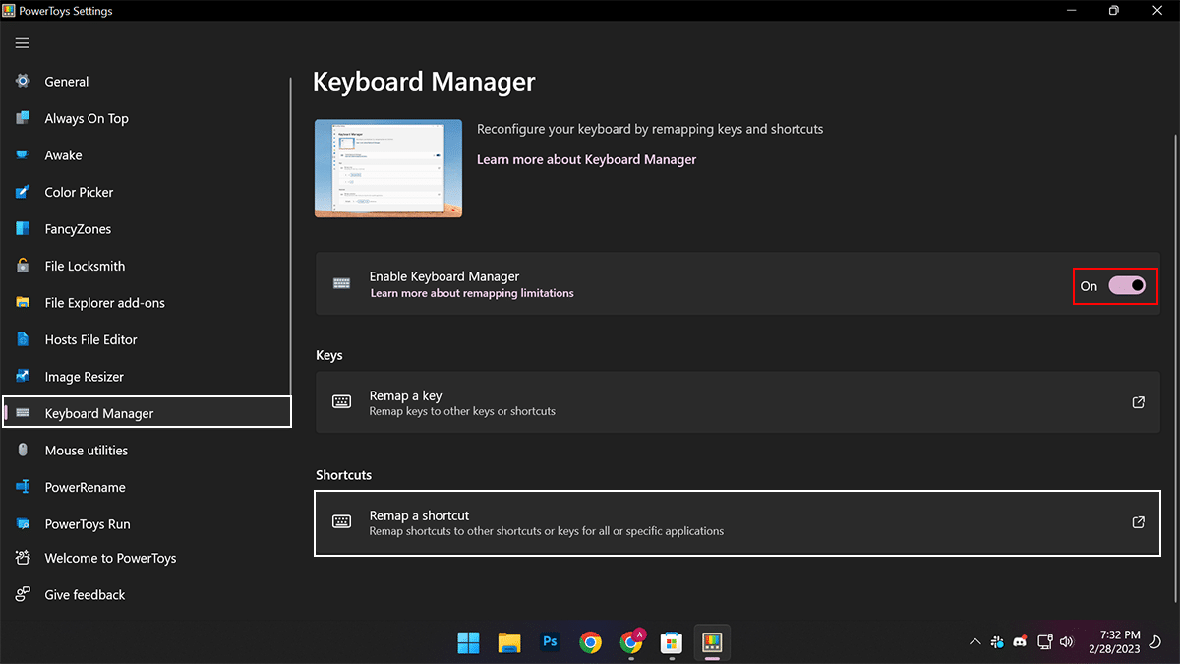Click Learn more about Keyboard Manager link
Screen dimensions: 1180x664
coord(586,159)
